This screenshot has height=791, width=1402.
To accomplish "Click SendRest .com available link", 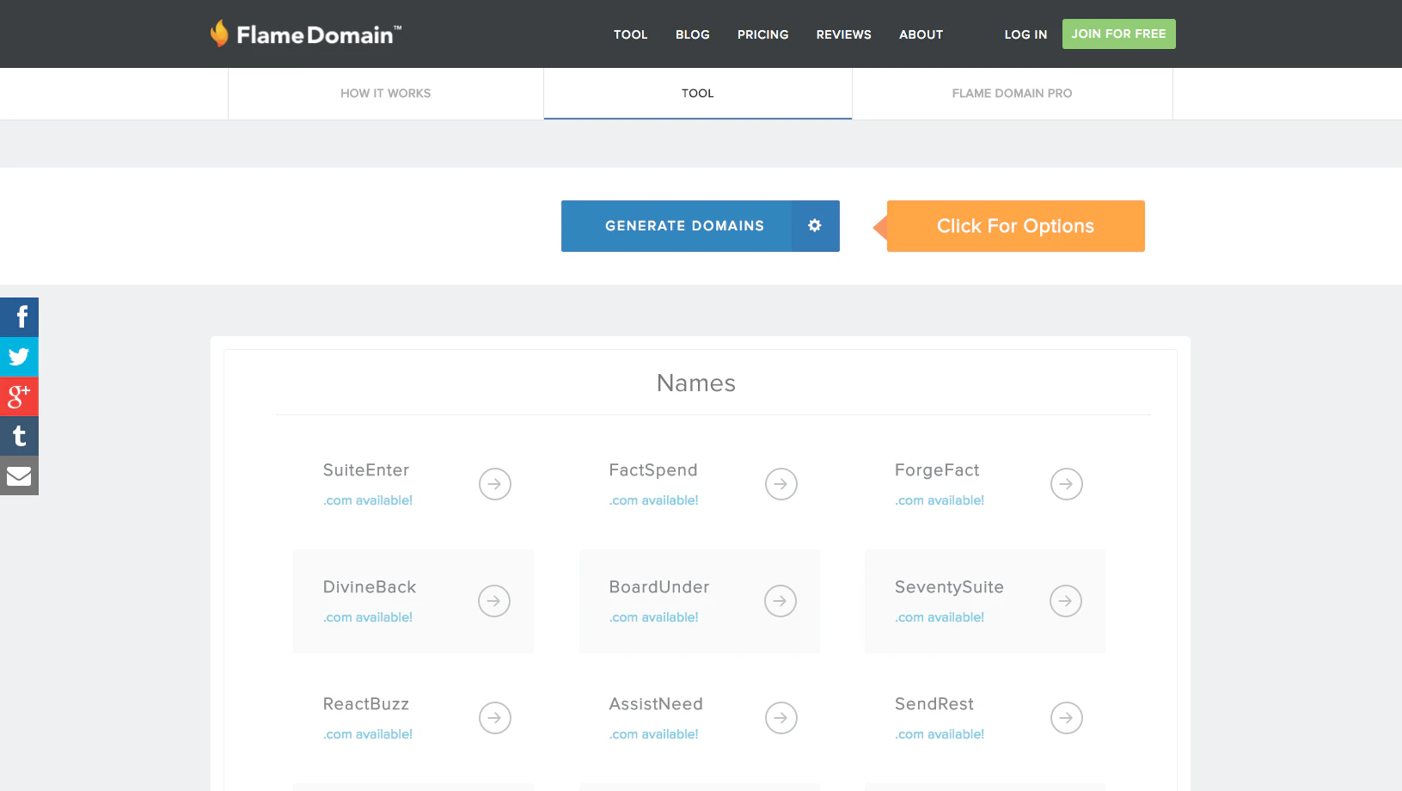I will 940,734.
